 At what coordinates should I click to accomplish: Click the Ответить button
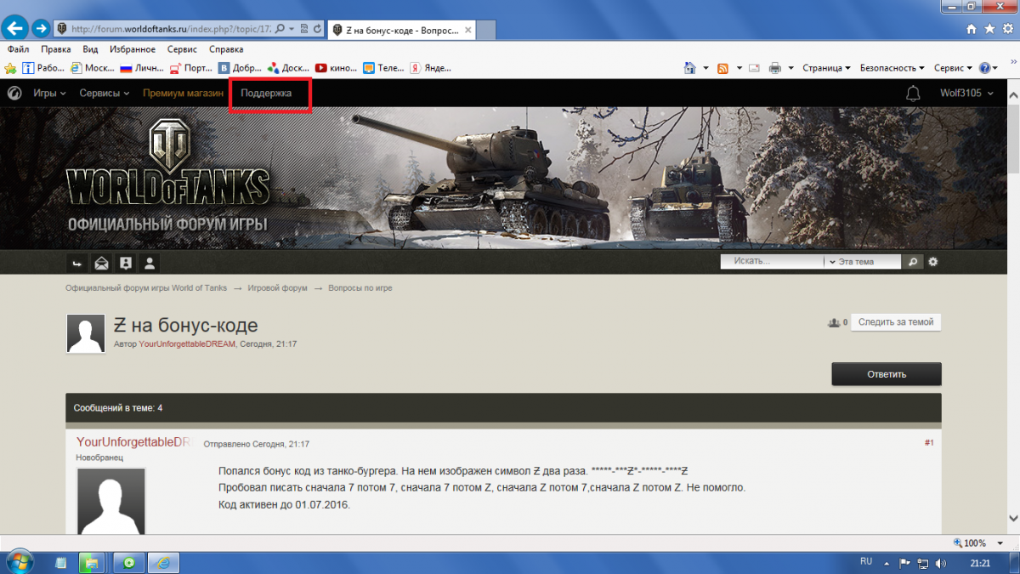pos(887,374)
